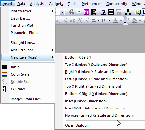Select Left-Y (Linked X Scale and Dimension)
145x130 pixels.
click(x=96, y=79)
